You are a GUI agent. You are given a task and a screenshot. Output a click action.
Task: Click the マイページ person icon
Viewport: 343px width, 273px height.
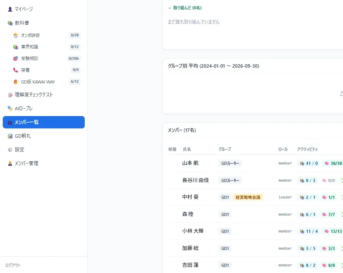[x=10, y=9]
